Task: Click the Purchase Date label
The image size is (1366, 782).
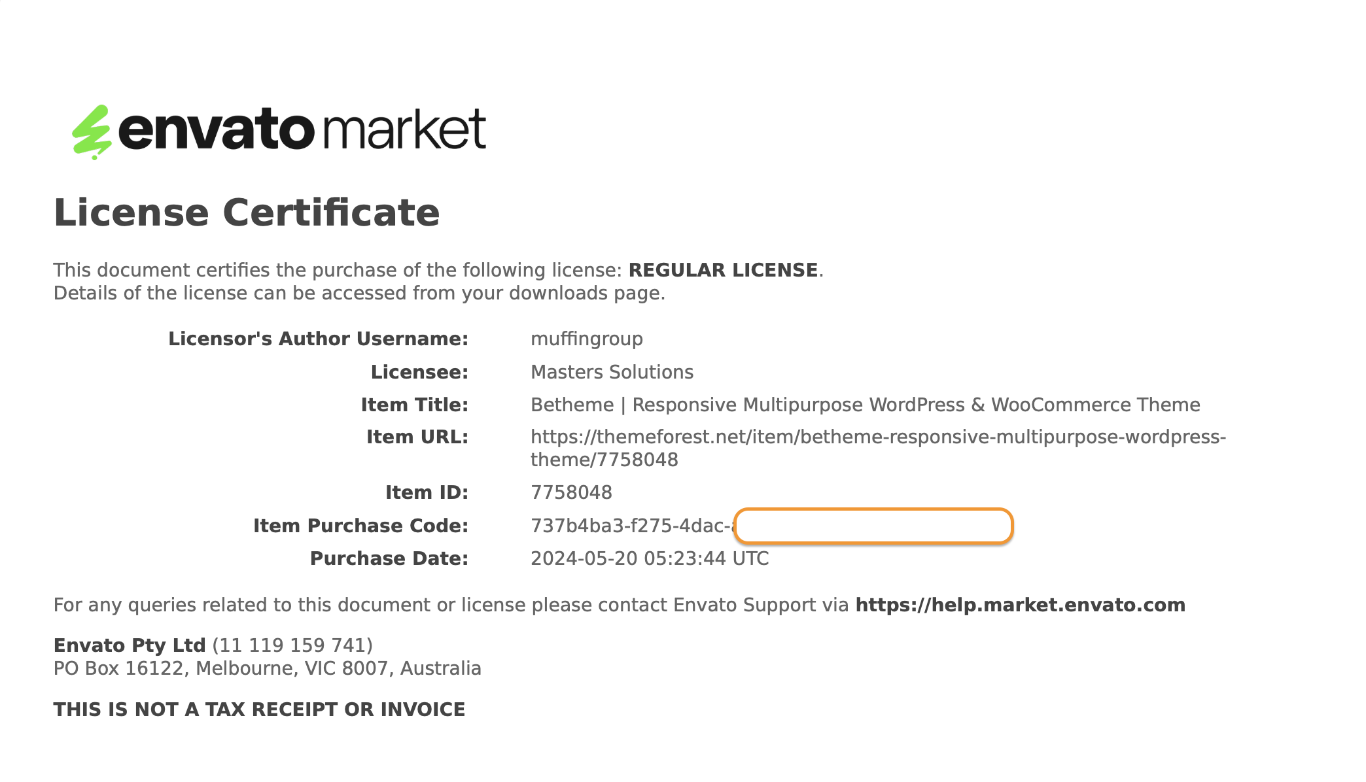Action: (389, 559)
